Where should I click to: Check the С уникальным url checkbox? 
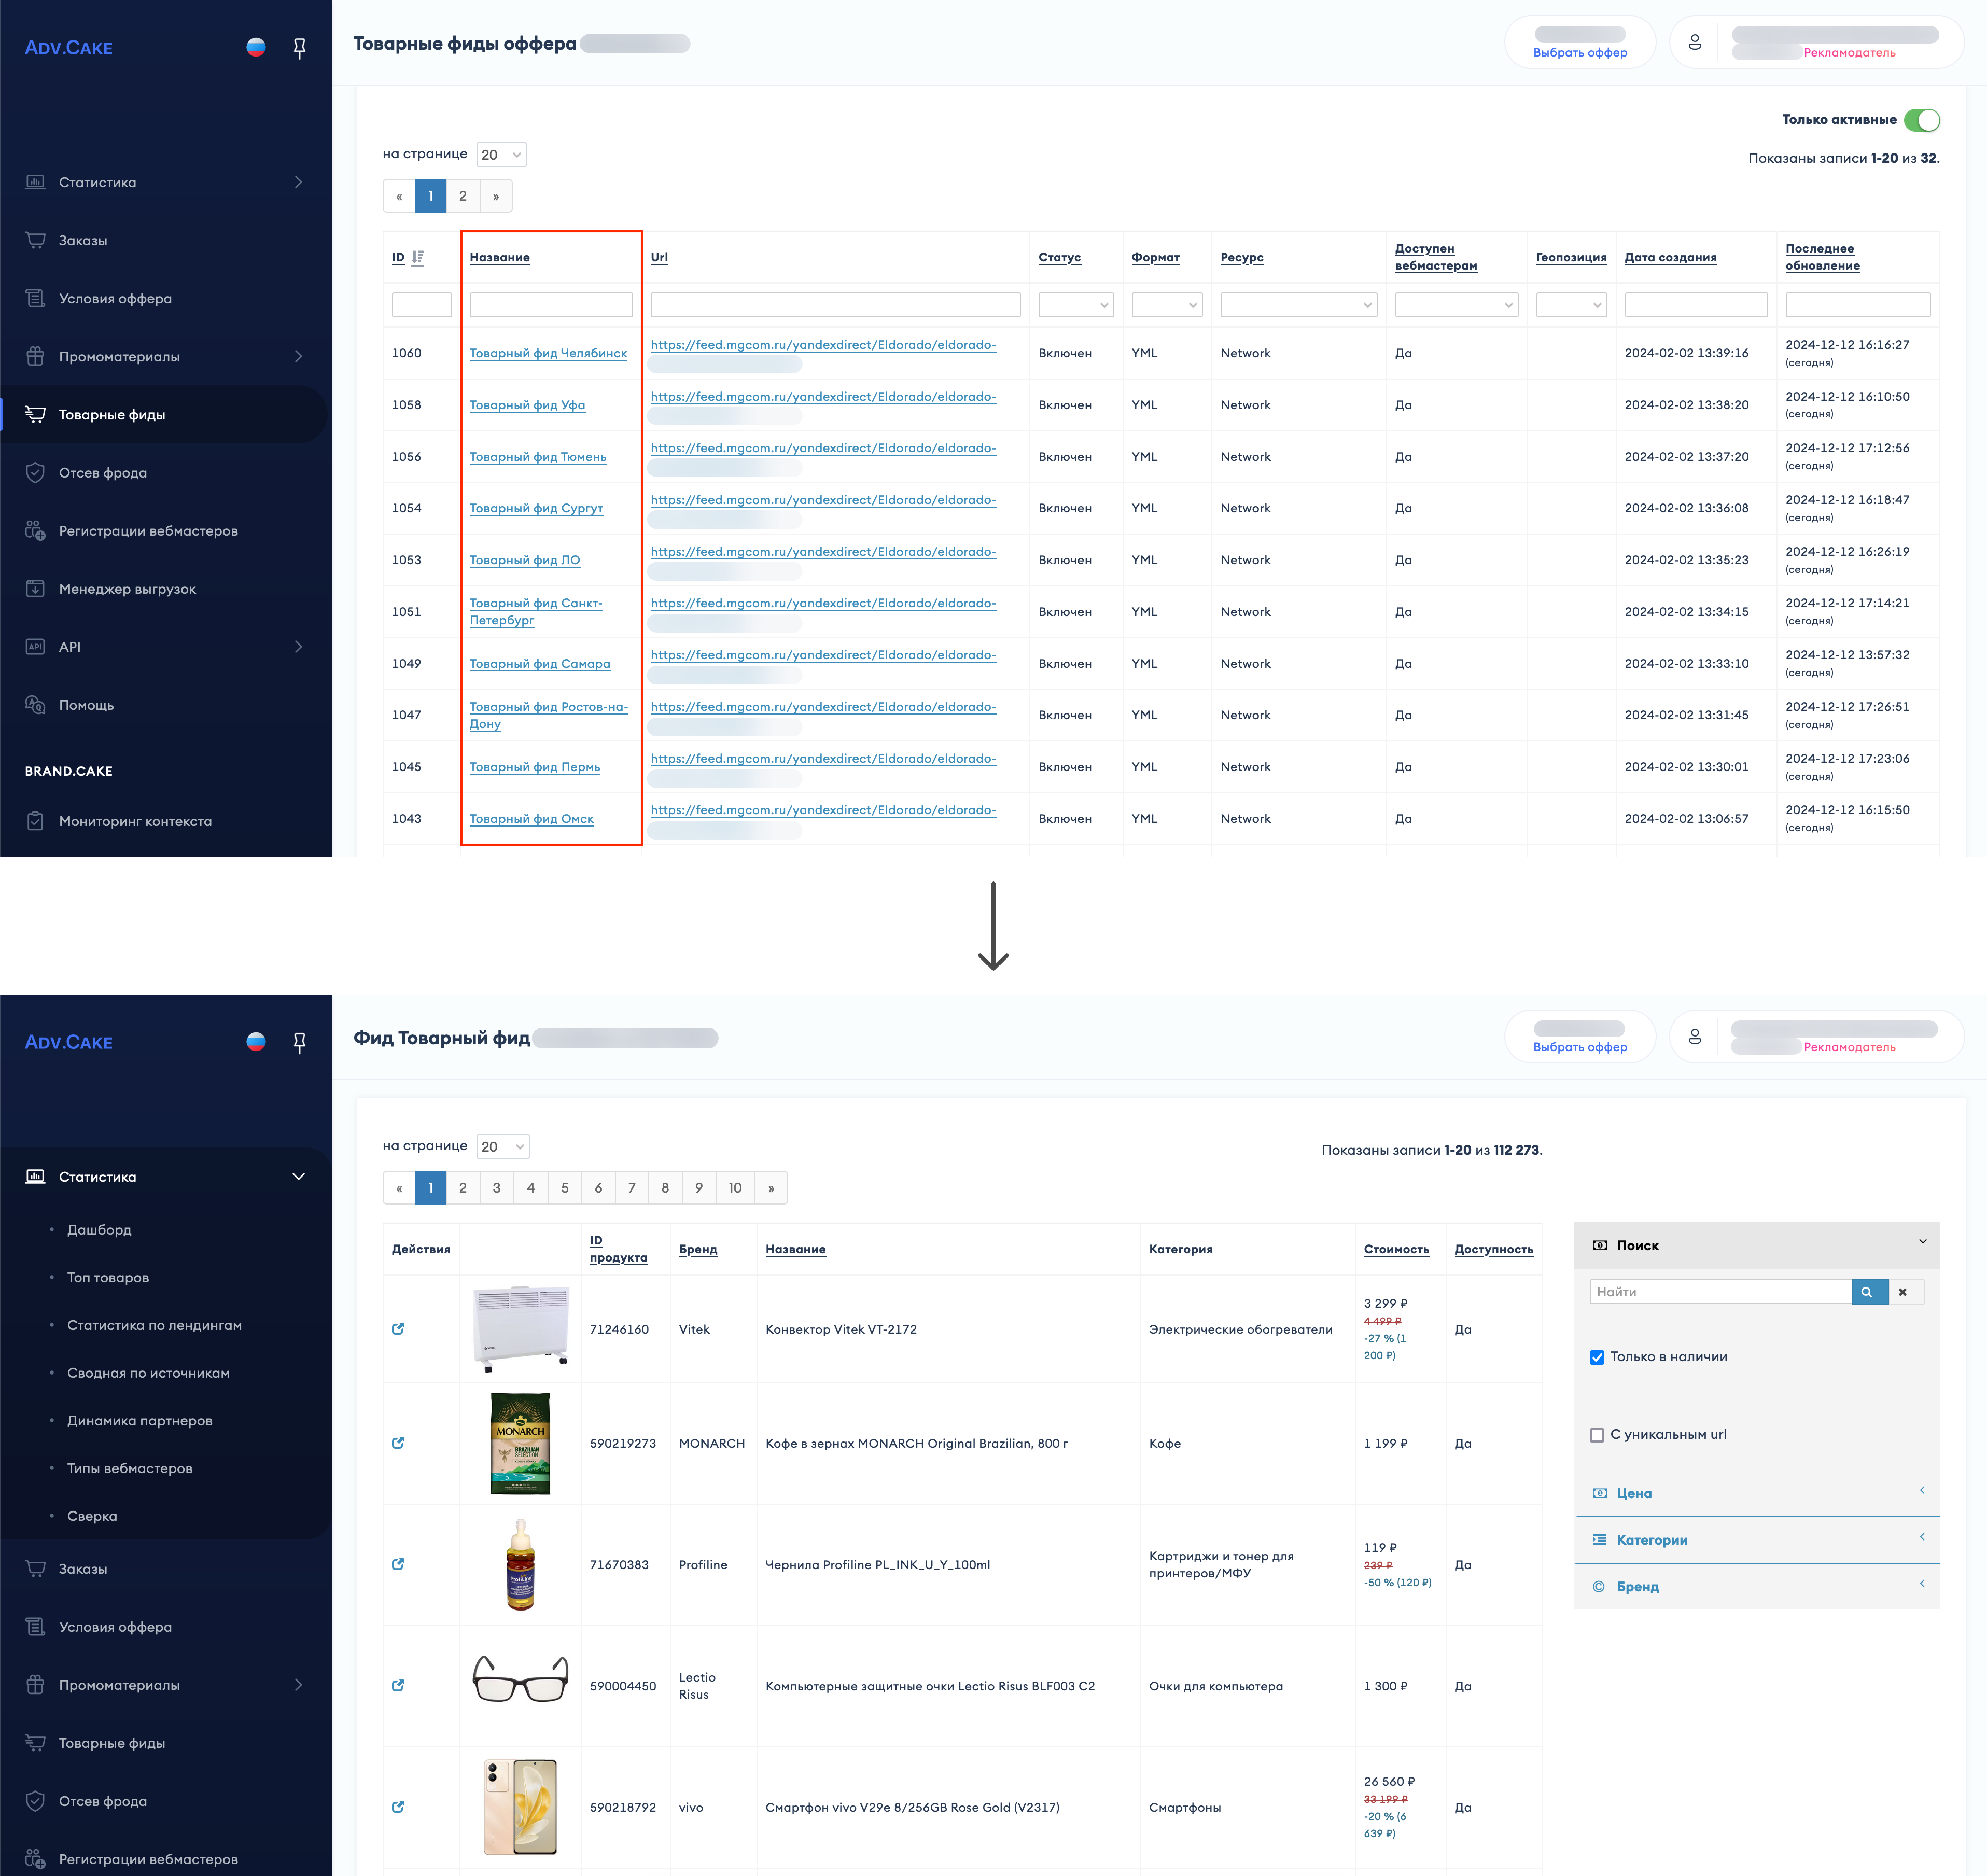point(1597,1435)
